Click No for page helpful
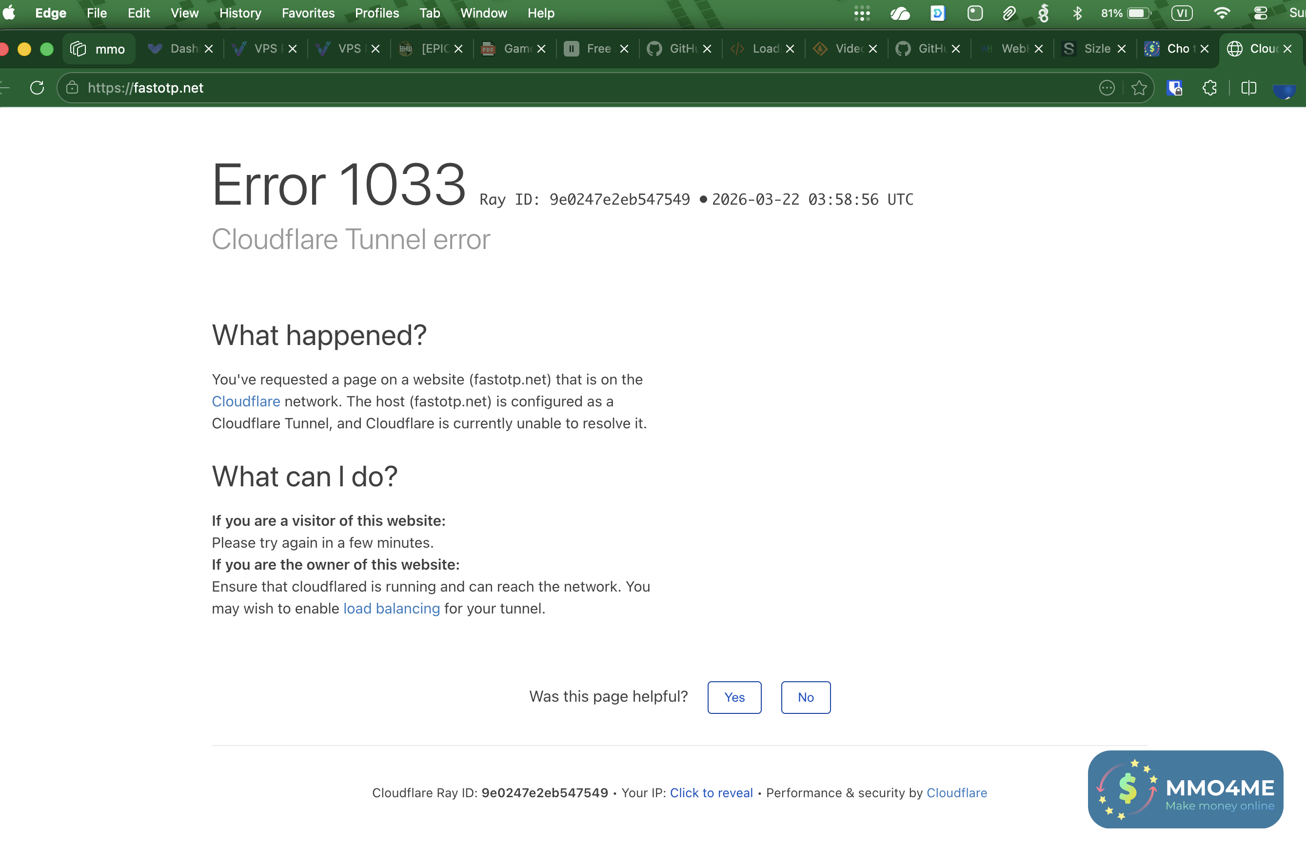This screenshot has width=1306, height=844. tap(805, 697)
